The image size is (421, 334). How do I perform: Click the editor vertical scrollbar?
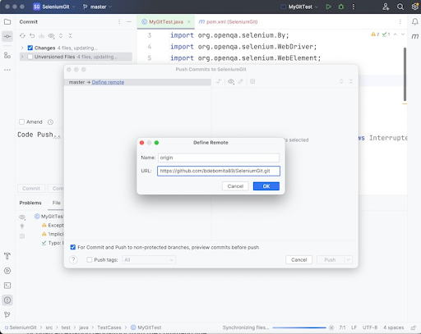click(405, 74)
